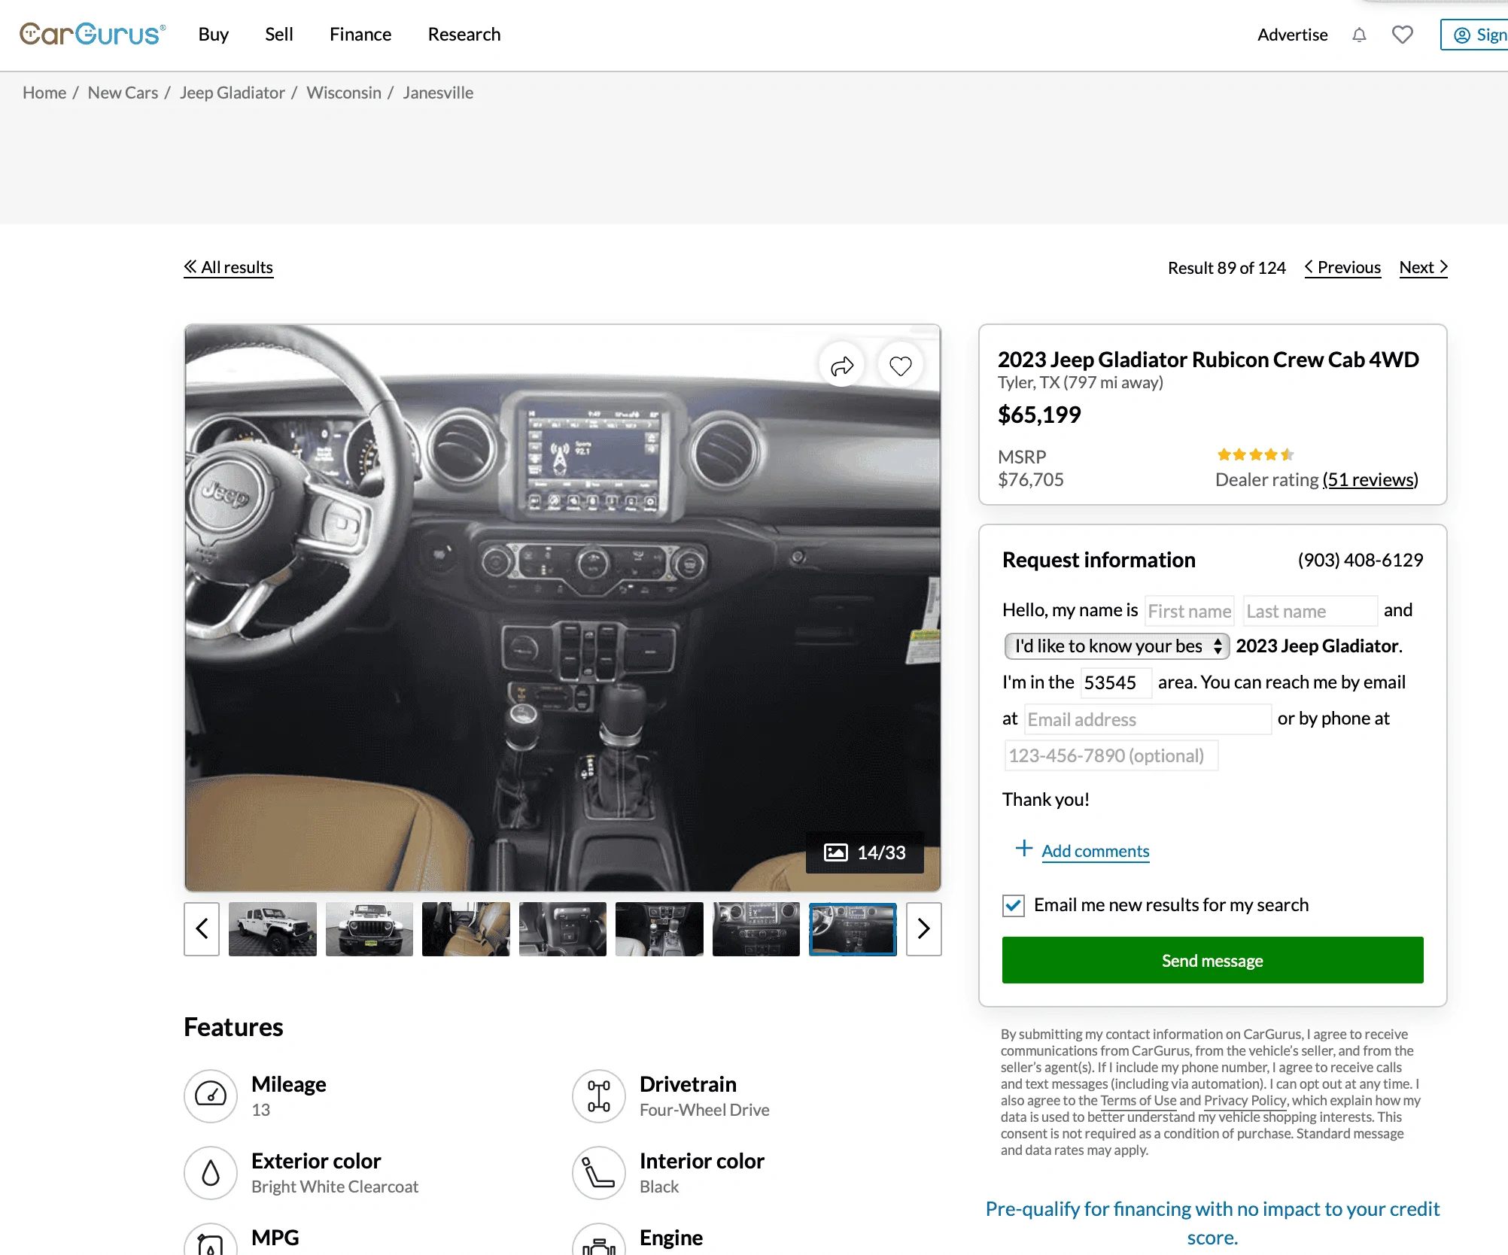Open Pre-qualify for financing link
Viewport: 1508px width, 1255px height.
[1213, 1223]
